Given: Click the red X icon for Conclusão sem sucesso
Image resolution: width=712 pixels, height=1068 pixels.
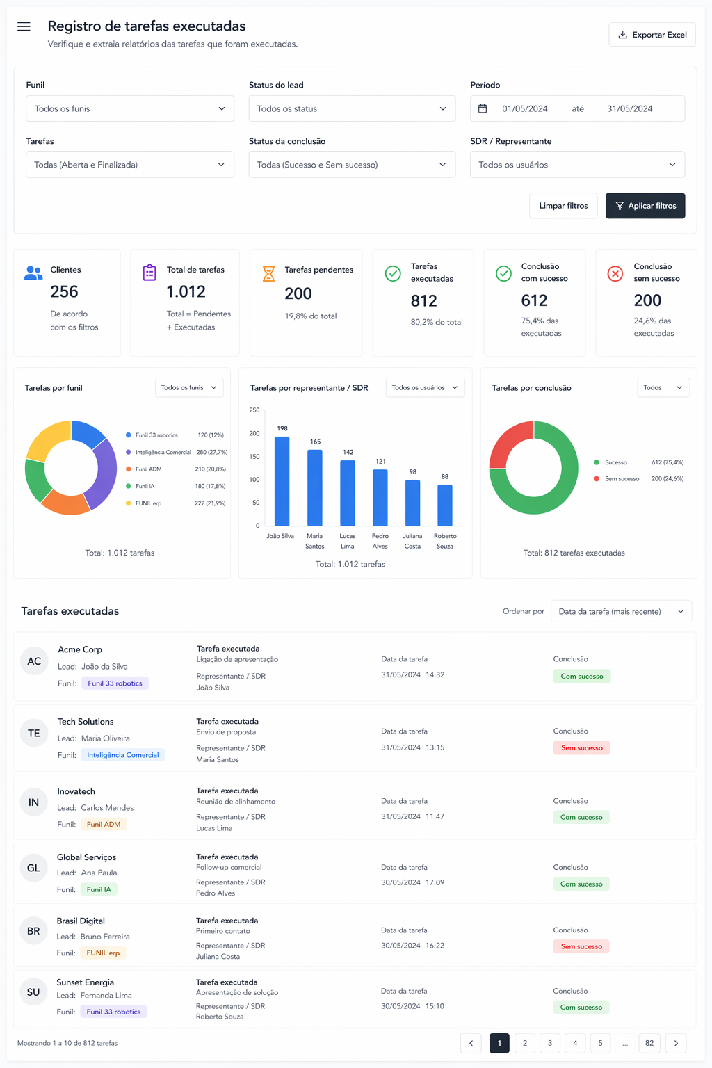Looking at the screenshot, I should pyautogui.click(x=615, y=273).
